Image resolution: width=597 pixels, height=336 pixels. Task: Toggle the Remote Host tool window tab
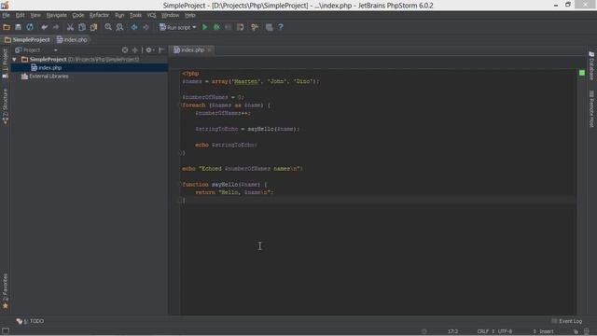click(591, 109)
